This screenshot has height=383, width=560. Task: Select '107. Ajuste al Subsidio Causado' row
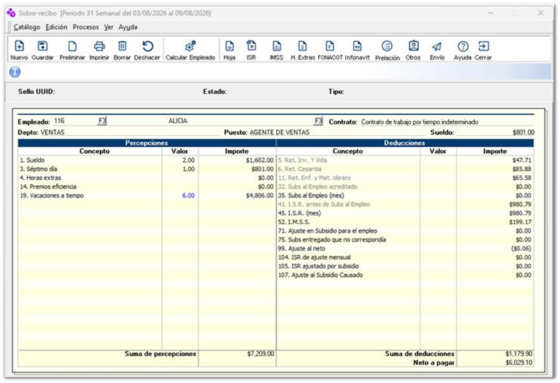[405, 275]
